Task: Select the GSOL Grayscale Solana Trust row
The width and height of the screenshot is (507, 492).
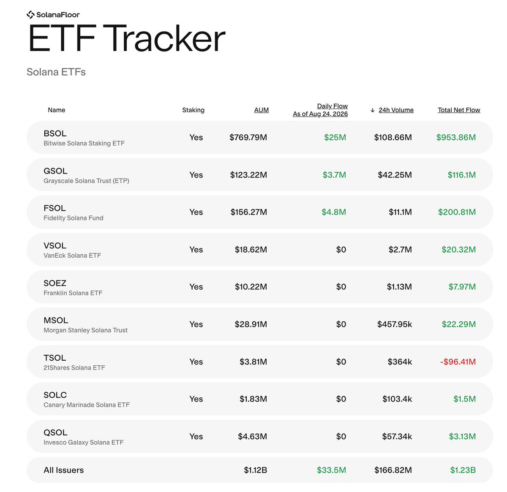Action: 259,175
